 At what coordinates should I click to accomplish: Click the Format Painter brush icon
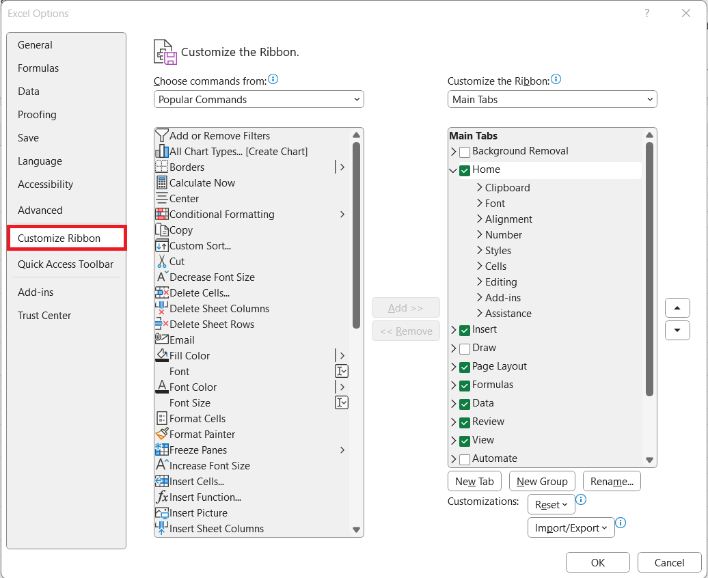coord(162,434)
